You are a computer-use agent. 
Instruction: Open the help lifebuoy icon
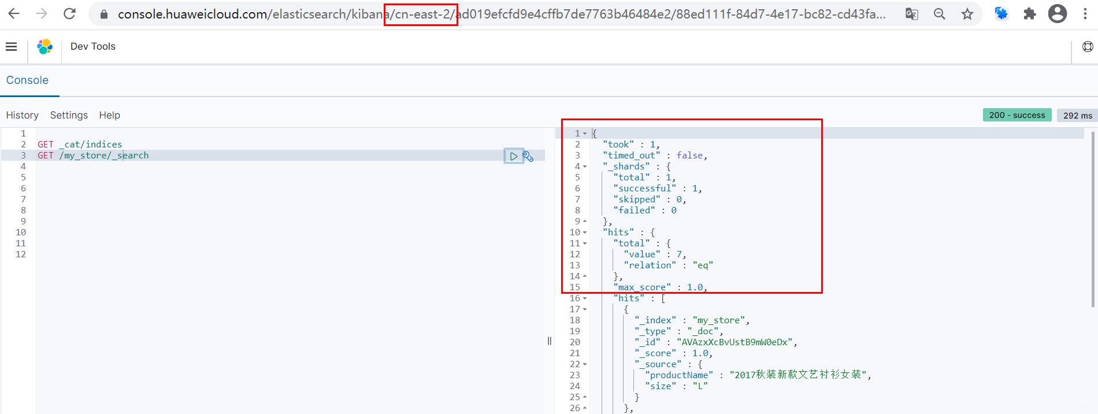tap(1088, 47)
